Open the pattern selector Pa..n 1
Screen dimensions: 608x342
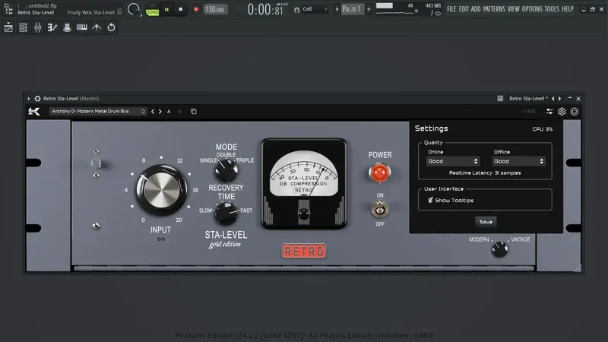352,9
